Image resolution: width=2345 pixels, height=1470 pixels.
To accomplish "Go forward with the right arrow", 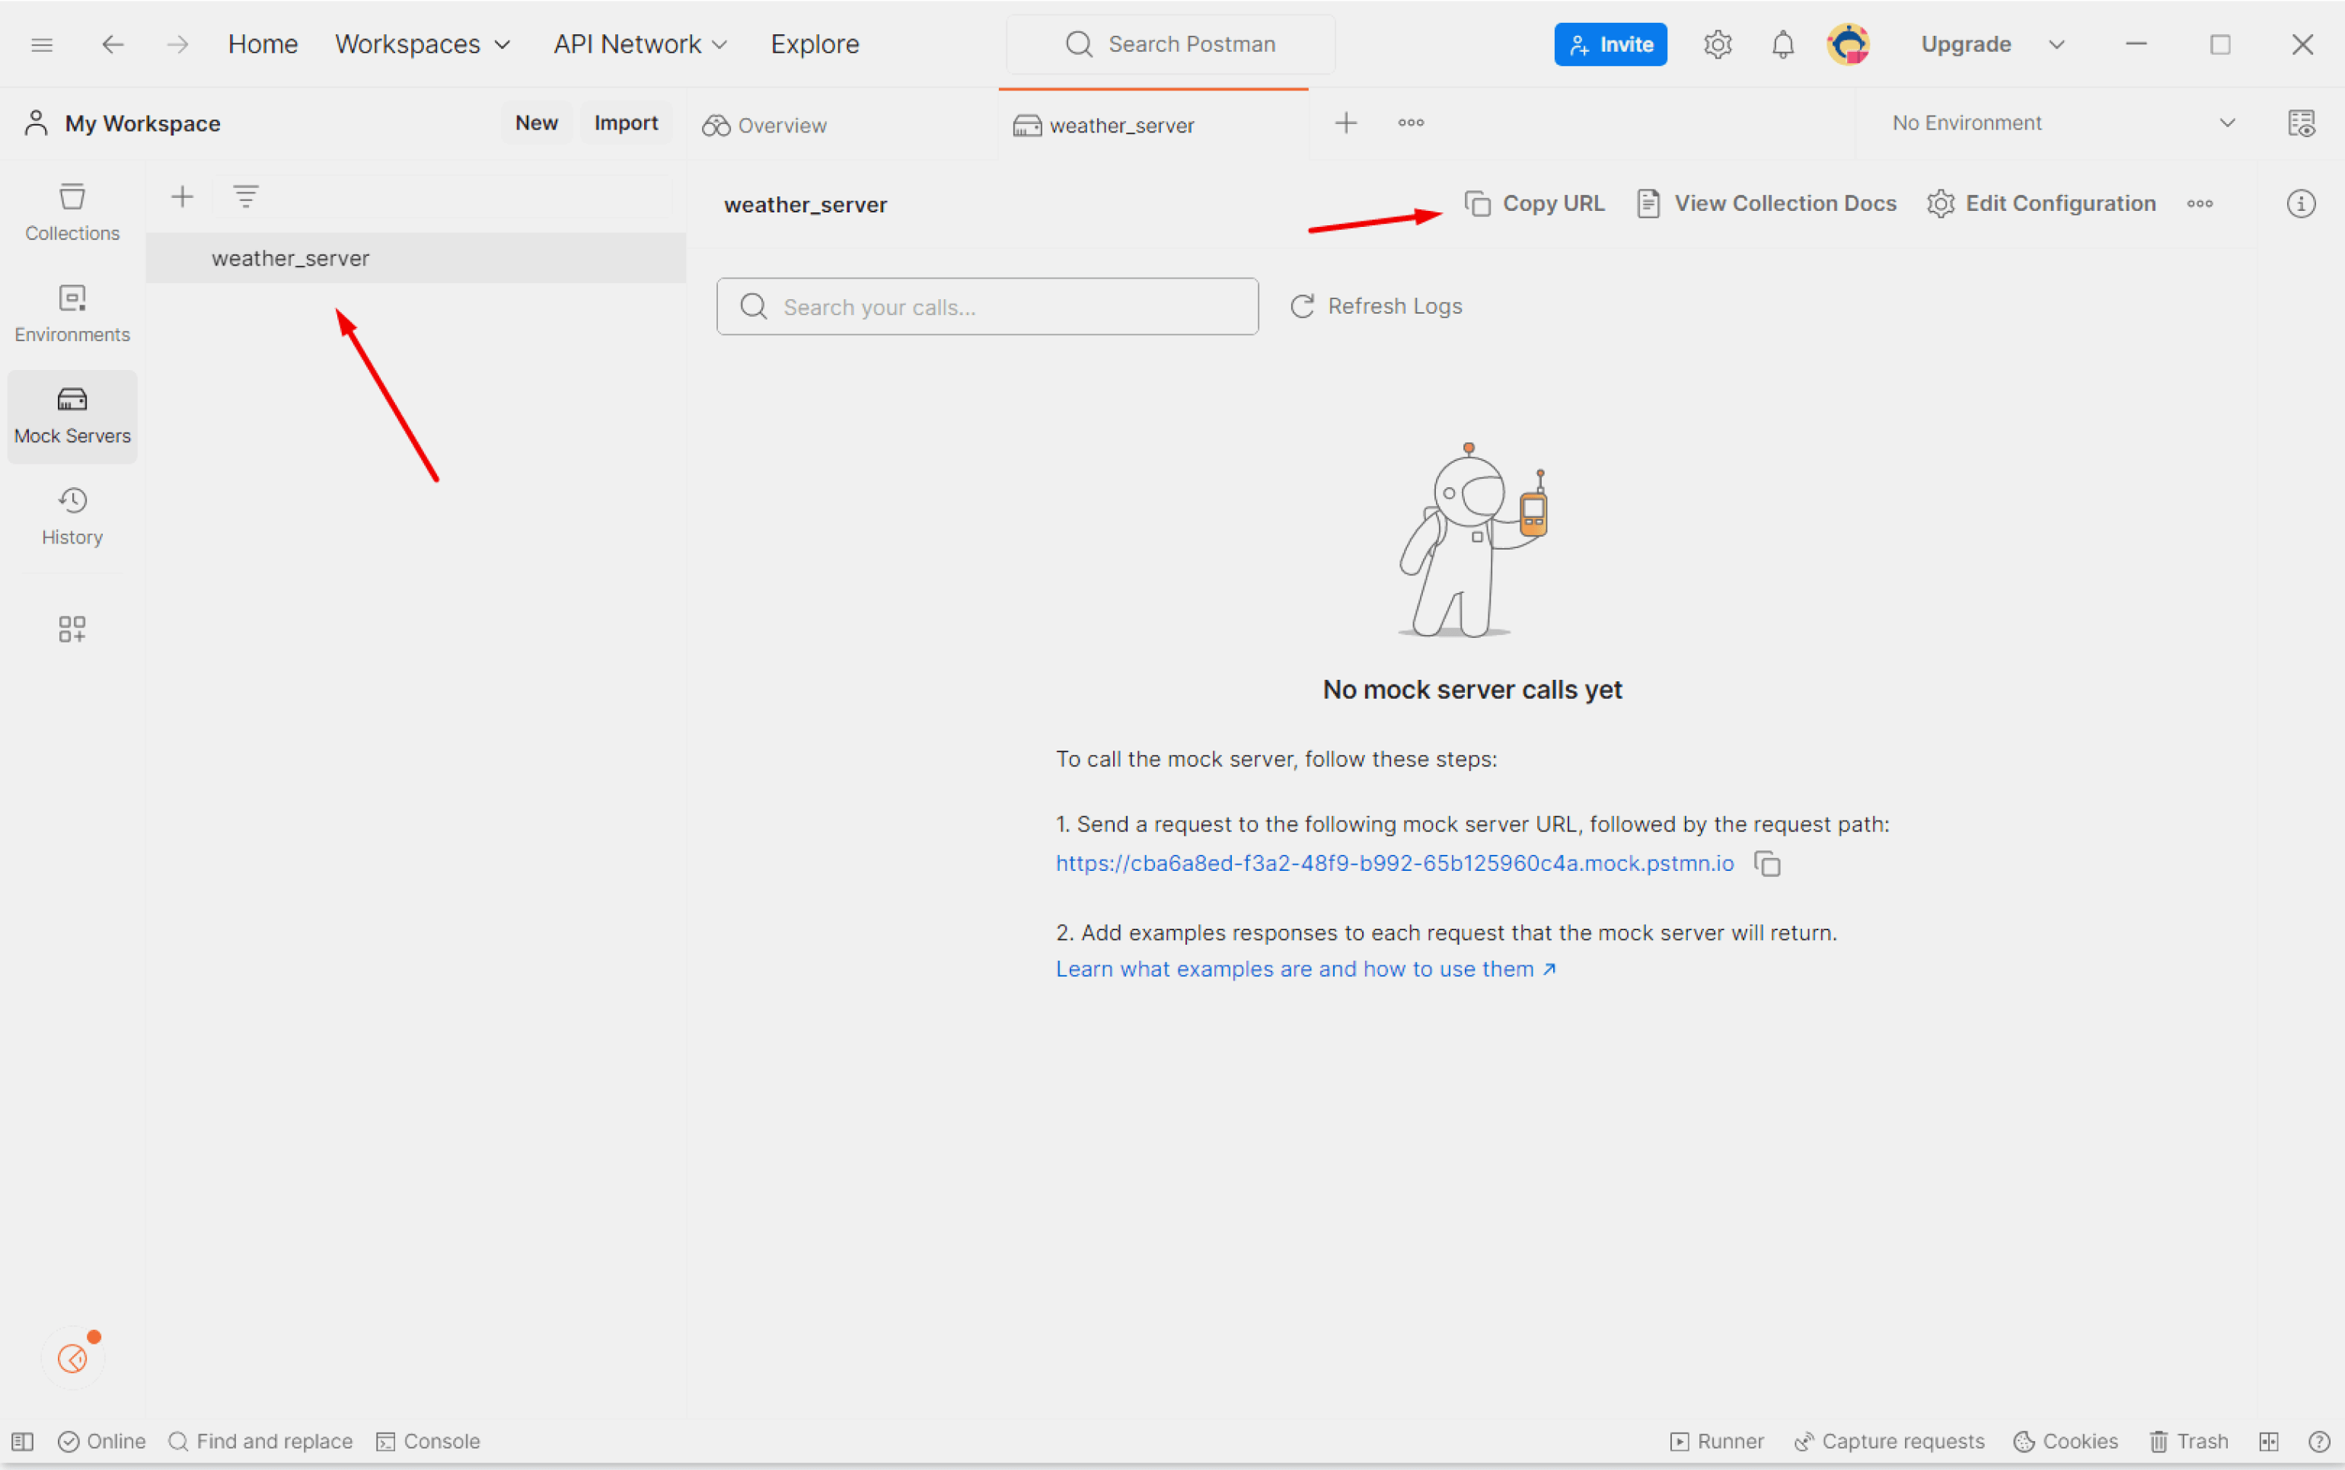I will (177, 45).
